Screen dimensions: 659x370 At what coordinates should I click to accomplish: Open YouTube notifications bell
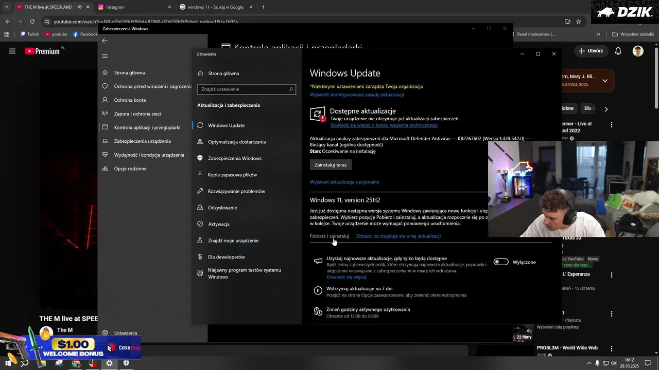coord(618,51)
